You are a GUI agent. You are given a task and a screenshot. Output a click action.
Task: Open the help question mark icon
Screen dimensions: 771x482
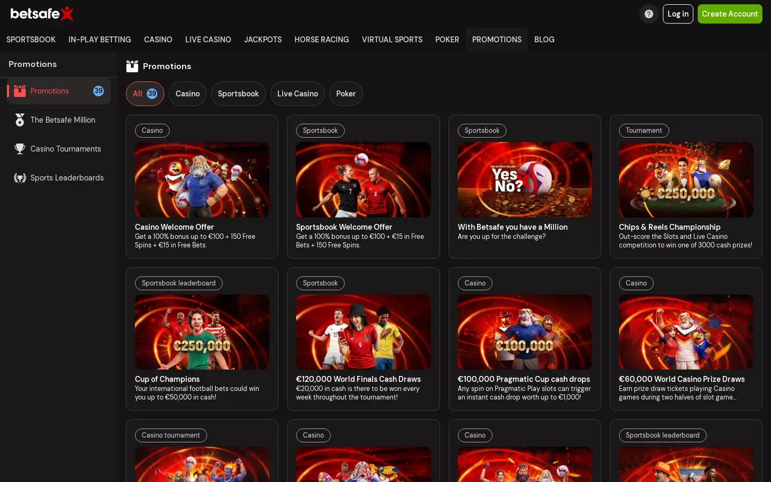pos(649,14)
